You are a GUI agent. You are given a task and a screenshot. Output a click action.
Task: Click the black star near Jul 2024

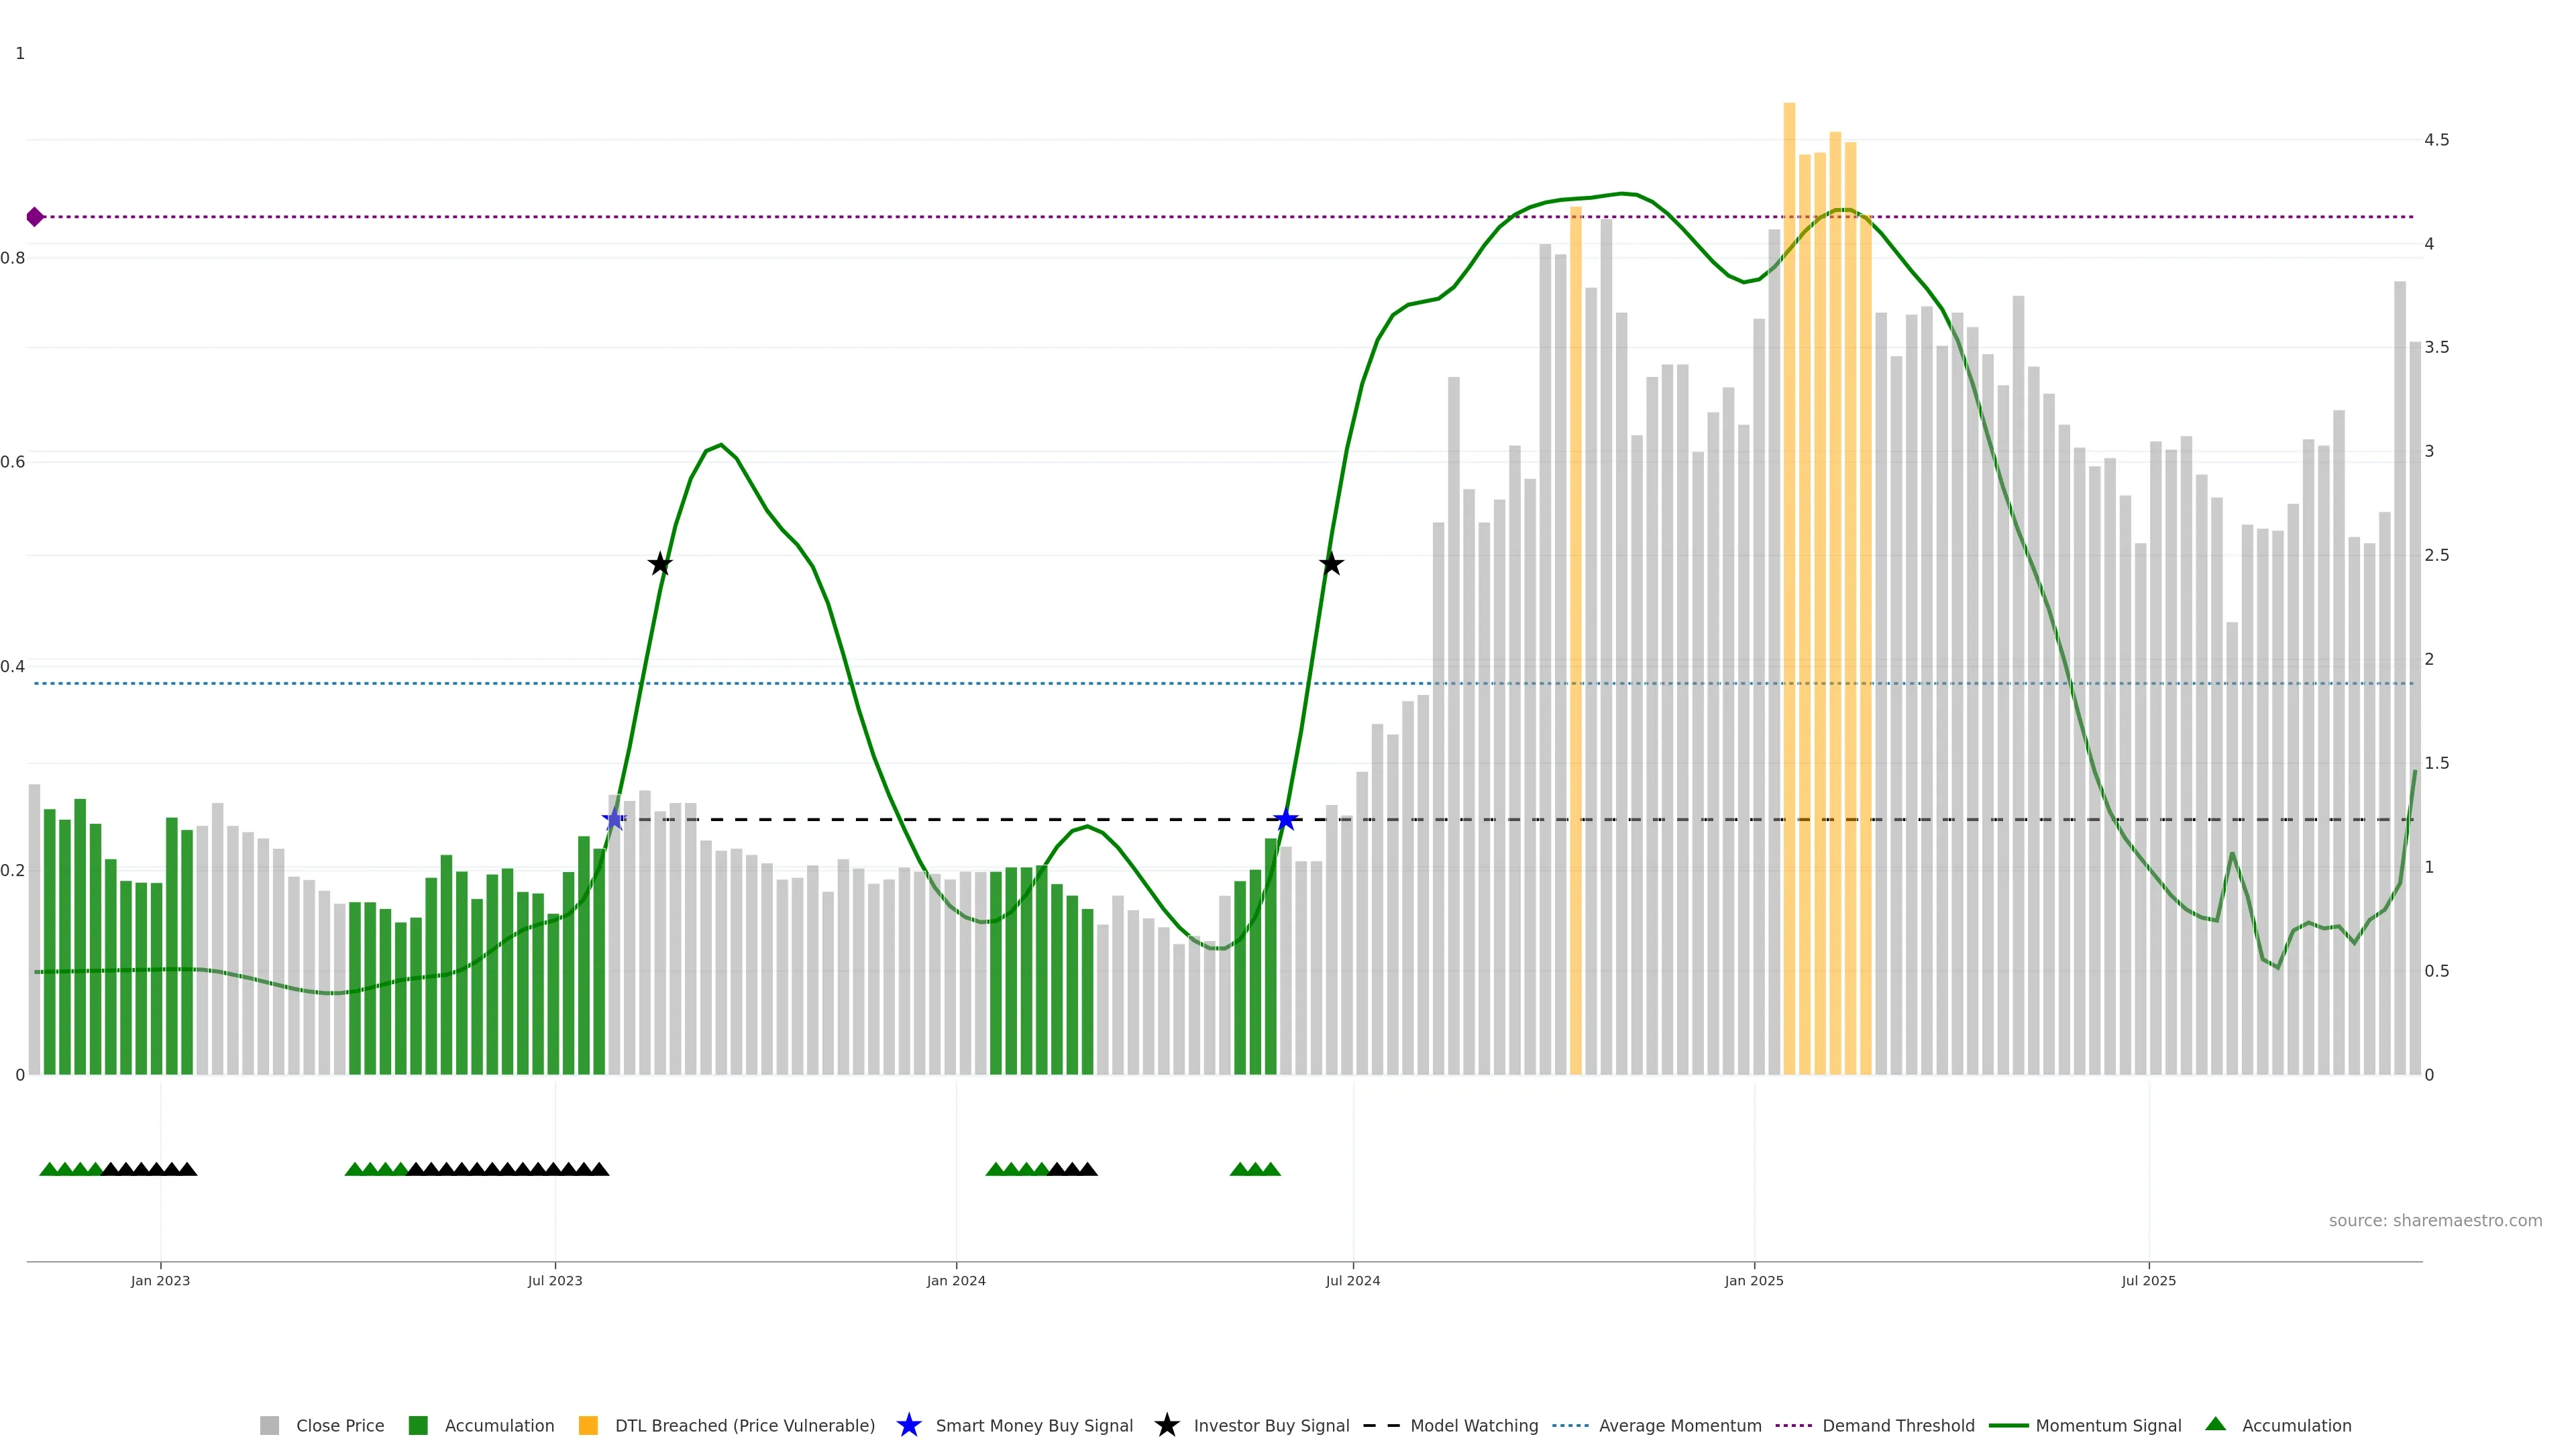[x=1331, y=565]
